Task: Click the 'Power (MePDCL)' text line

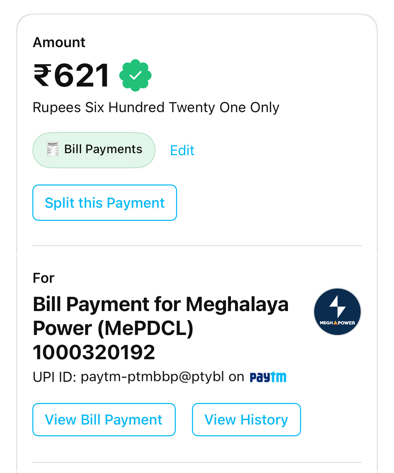Action: (x=113, y=328)
